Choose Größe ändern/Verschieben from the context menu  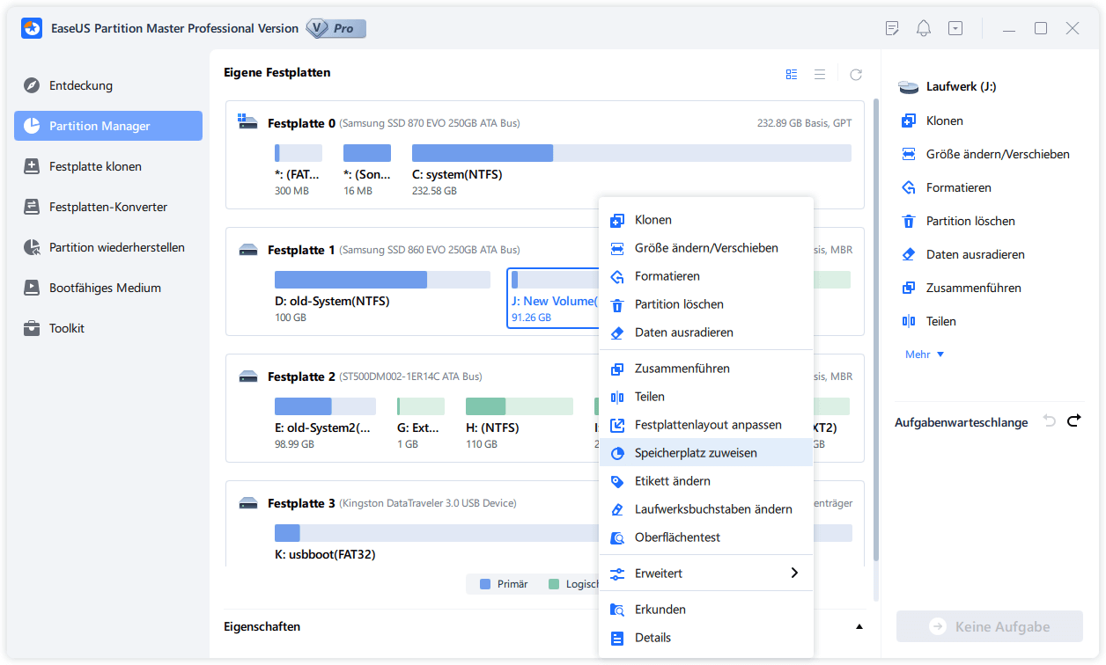pyautogui.click(x=706, y=248)
